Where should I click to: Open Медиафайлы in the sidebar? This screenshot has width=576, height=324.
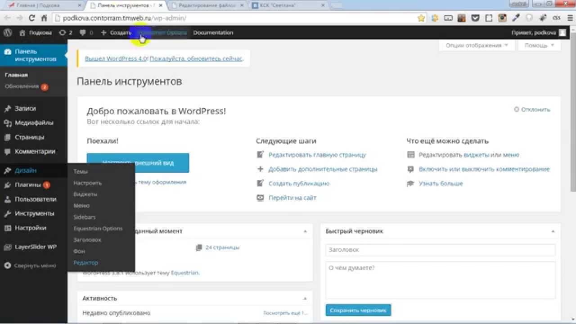(x=34, y=123)
